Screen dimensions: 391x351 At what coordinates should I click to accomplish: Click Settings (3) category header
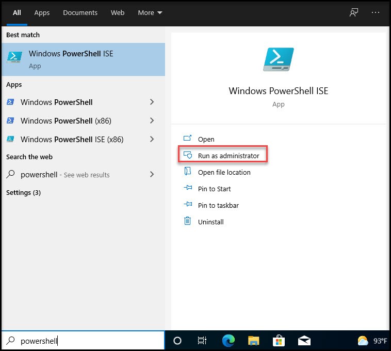[x=23, y=193]
